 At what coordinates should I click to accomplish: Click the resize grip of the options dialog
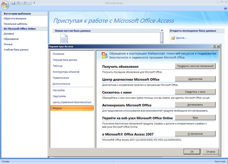click(x=219, y=155)
